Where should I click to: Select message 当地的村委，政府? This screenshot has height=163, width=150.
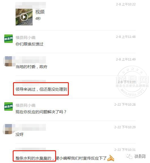coord(31,67)
